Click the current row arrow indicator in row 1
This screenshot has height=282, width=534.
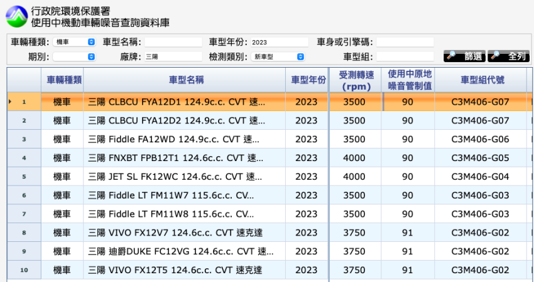[10, 102]
